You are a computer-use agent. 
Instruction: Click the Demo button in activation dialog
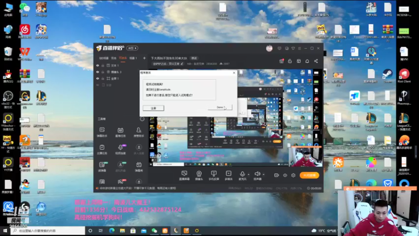point(220,108)
